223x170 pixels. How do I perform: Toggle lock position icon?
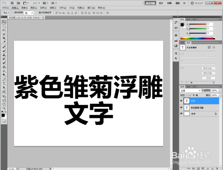click(194, 95)
